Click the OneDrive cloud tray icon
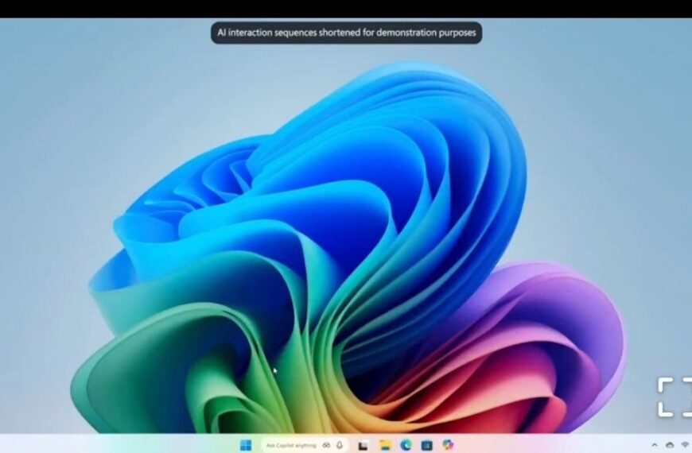692x453 pixels. (x=670, y=446)
